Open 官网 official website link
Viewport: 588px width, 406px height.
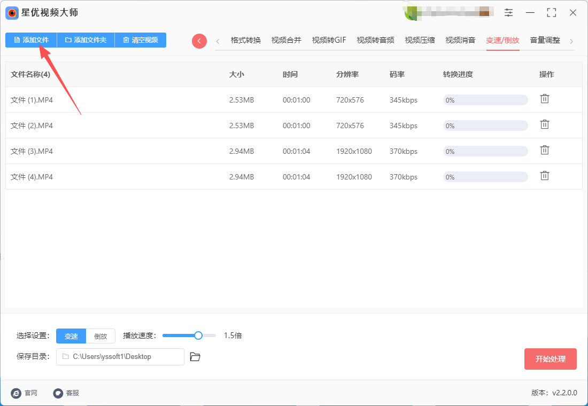click(24, 393)
